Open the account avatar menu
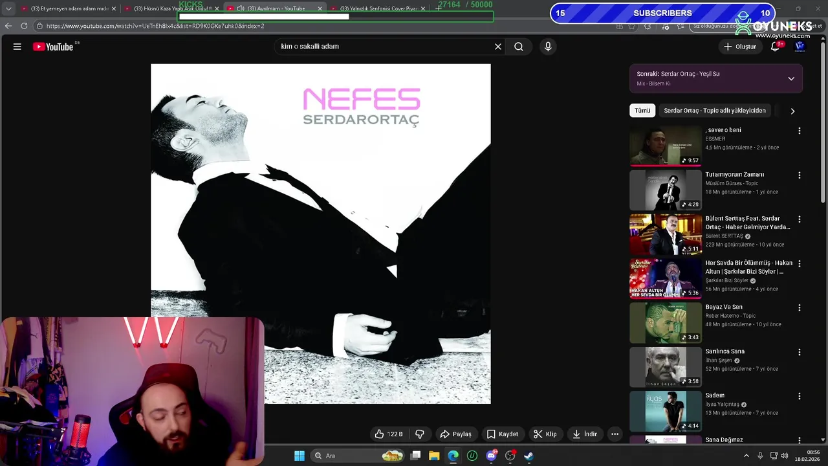The height and width of the screenshot is (466, 828). pos(800,47)
